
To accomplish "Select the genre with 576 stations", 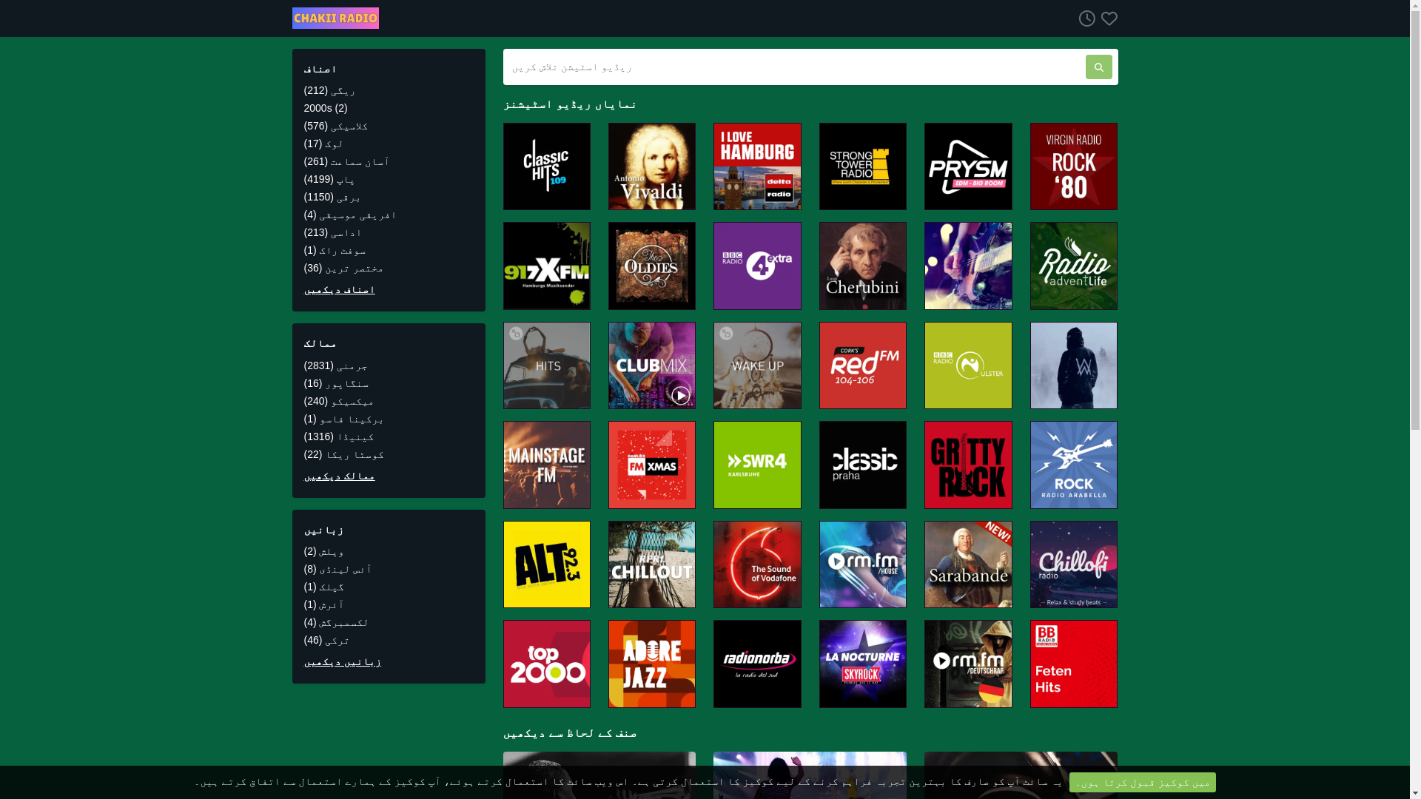I will point(336,126).
